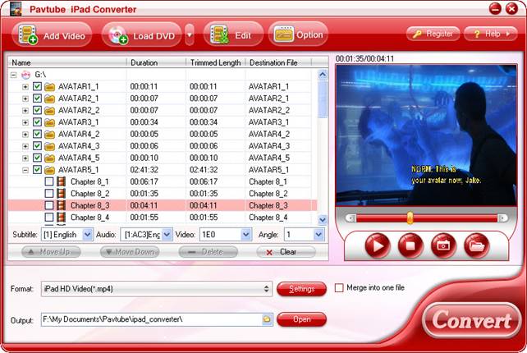The image size is (527, 353).
Task: Click the Chapter 8_2 film strip icon
Action: coord(62,193)
